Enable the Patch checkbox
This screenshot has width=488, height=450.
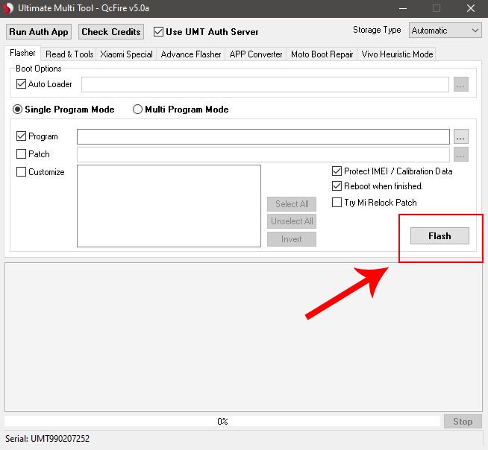(x=21, y=153)
